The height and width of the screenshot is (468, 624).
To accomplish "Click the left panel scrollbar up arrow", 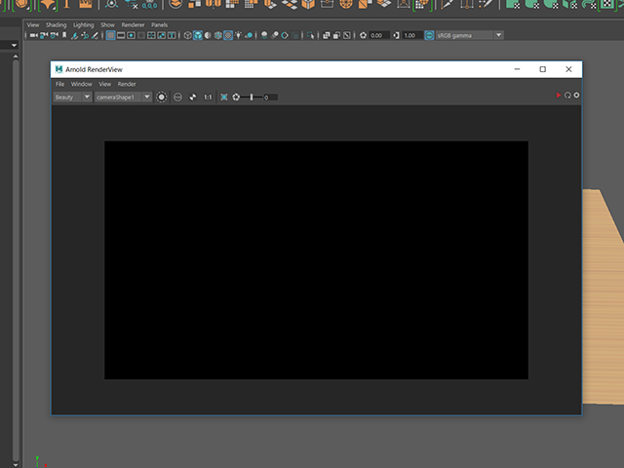I will [16, 57].
